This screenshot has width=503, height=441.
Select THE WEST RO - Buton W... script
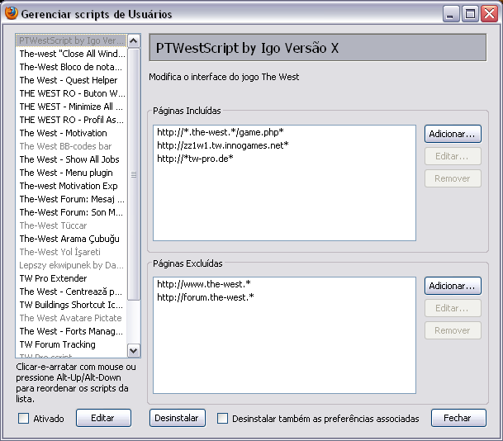tap(71, 93)
